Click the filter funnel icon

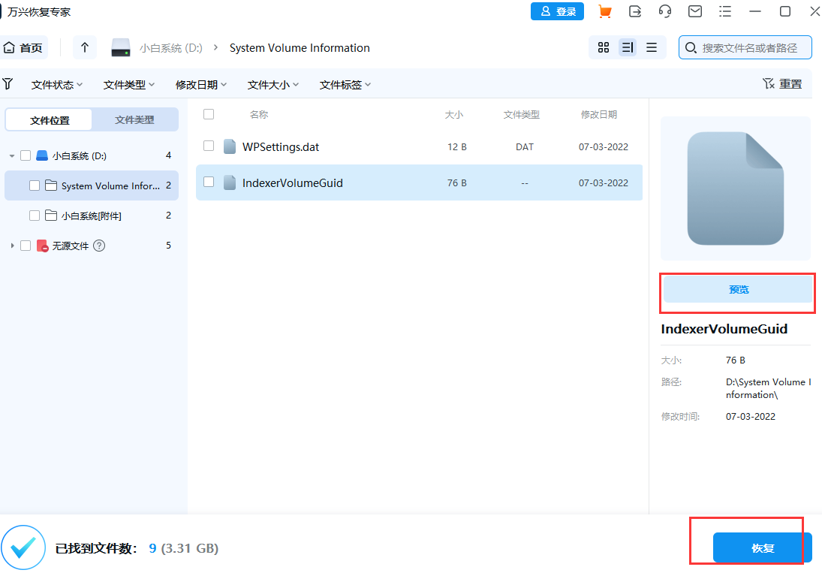coord(8,84)
